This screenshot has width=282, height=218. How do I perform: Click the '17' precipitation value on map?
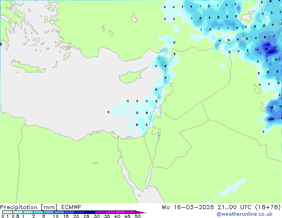(x=275, y=48)
